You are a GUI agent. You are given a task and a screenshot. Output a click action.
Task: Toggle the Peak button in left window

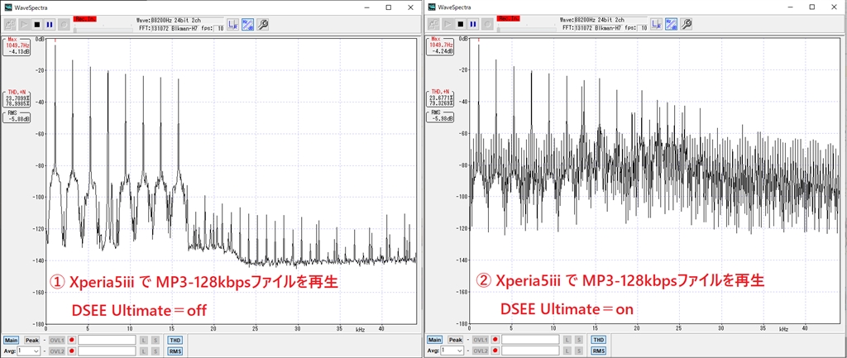pos(32,340)
